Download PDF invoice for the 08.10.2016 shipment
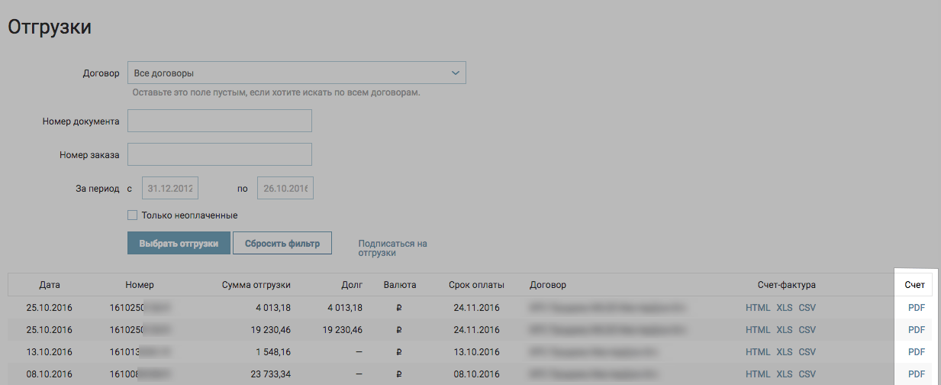 pos(917,374)
